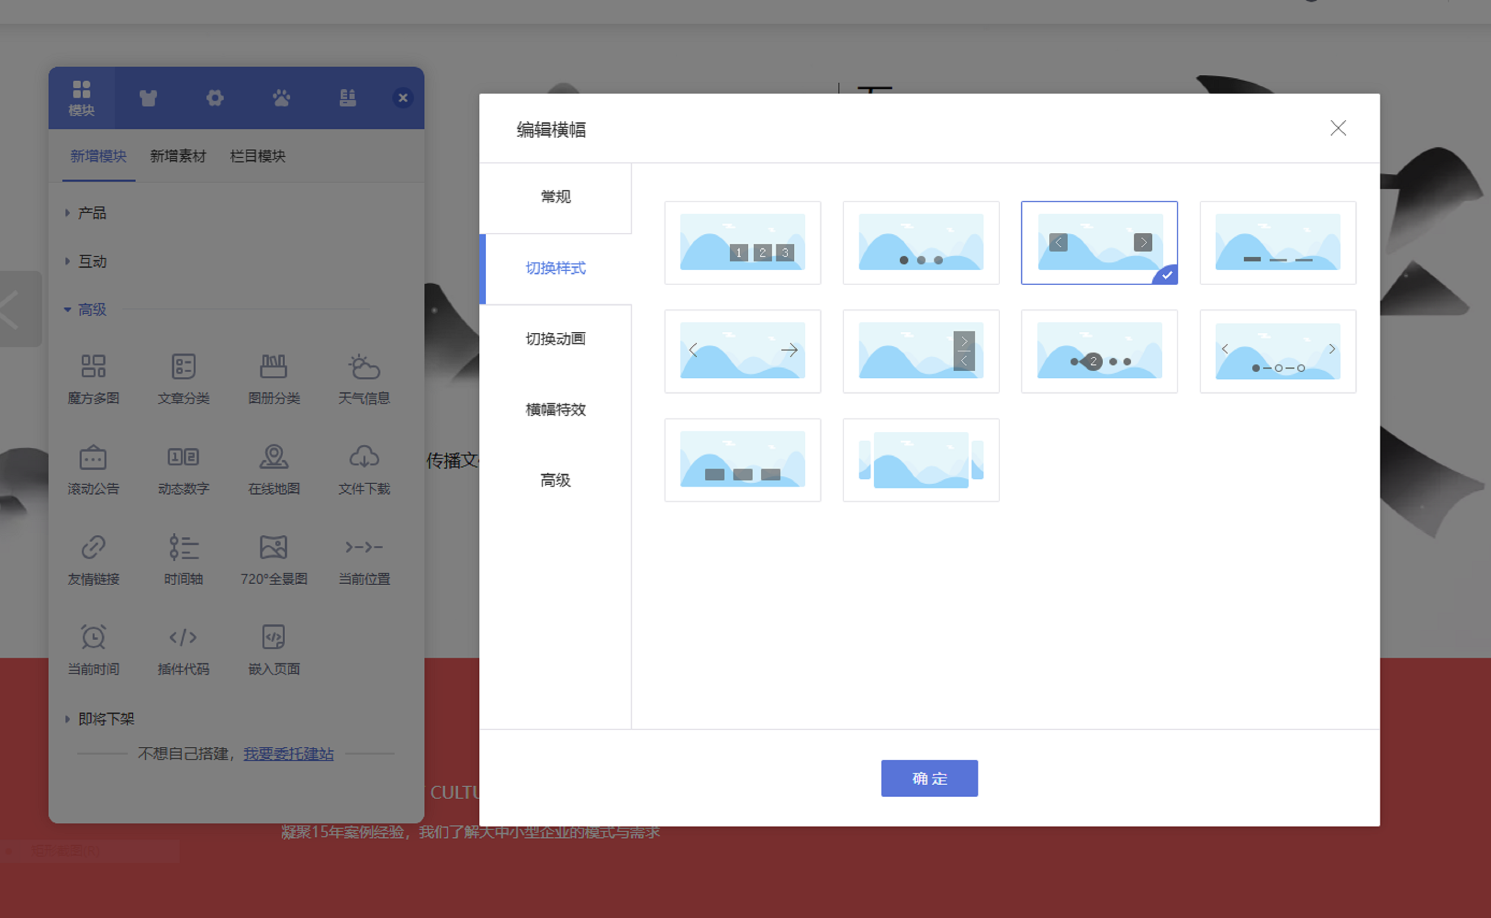1491x918 pixels.
Task: Select the 720°全景图 panorama icon
Action: pyautogui.click(x=274, y=547)
